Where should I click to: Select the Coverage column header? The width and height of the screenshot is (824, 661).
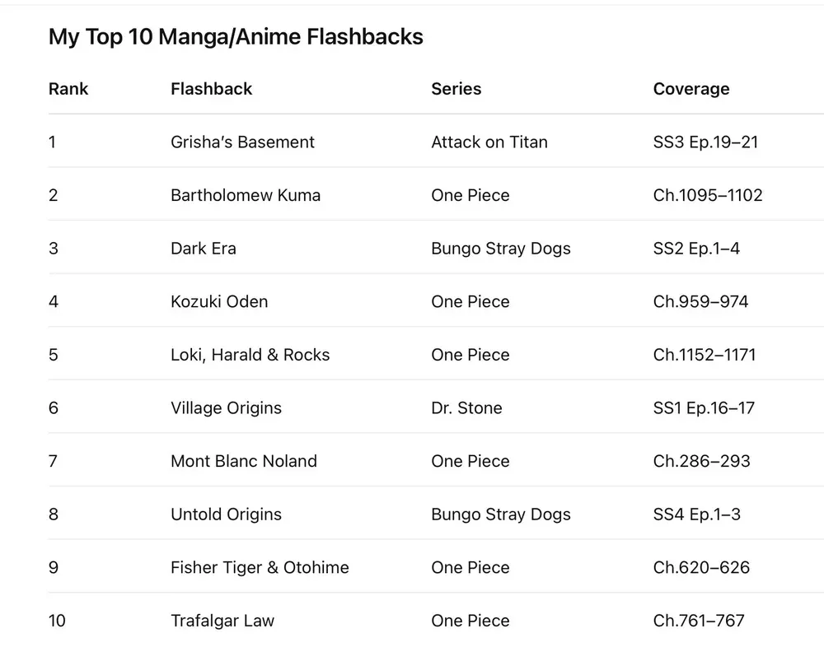click(691, 89)
